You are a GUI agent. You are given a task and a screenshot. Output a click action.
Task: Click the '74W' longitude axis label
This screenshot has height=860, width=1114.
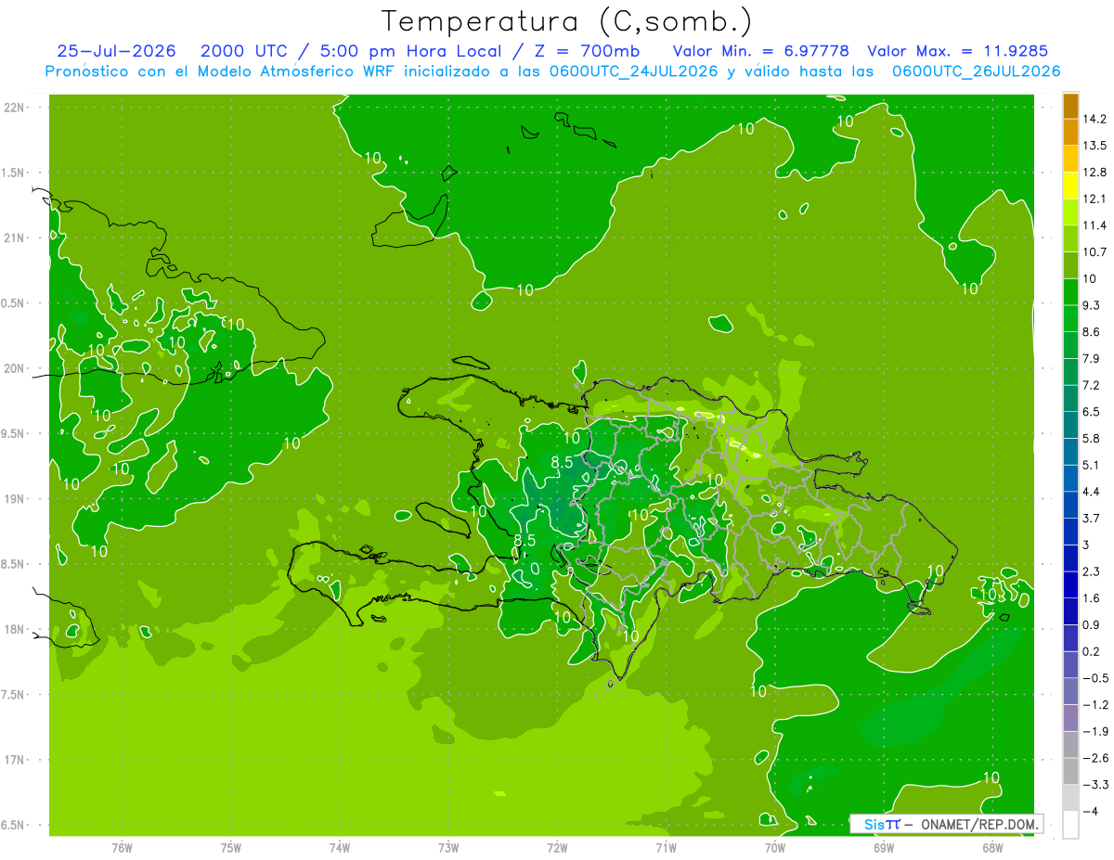coord(340,848)
